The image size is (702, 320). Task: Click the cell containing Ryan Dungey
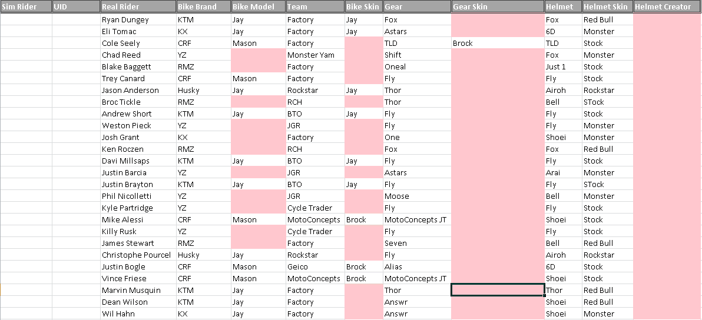138,19
